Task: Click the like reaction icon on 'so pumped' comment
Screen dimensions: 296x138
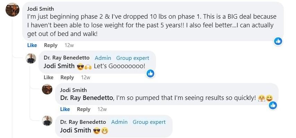Action: pos(273,105)
